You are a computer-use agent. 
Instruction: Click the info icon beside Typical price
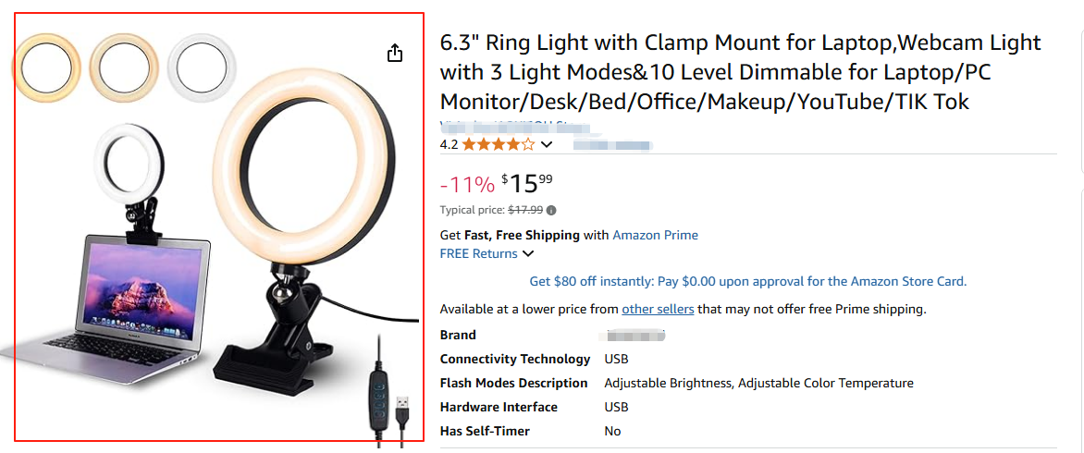[x=552, y=210]
